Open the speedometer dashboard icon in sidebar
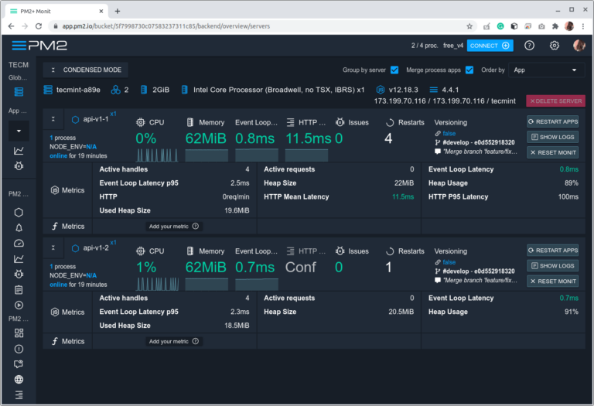This screenshot has width=594, height=406. point(19,244)
